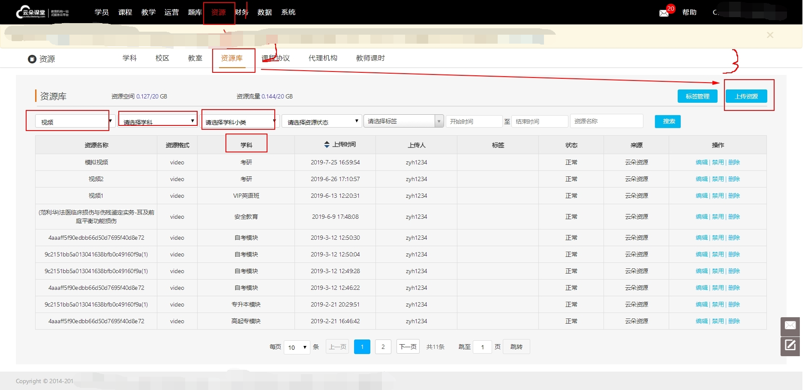Viewport: 805px width, 390px height.
Task: Click the 云朵课堂 logo
Action: click(x=42, y=12)
